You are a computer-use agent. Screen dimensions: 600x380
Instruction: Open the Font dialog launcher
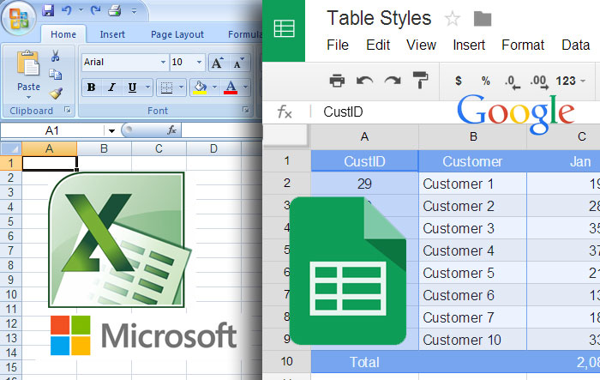click(246, 111)
